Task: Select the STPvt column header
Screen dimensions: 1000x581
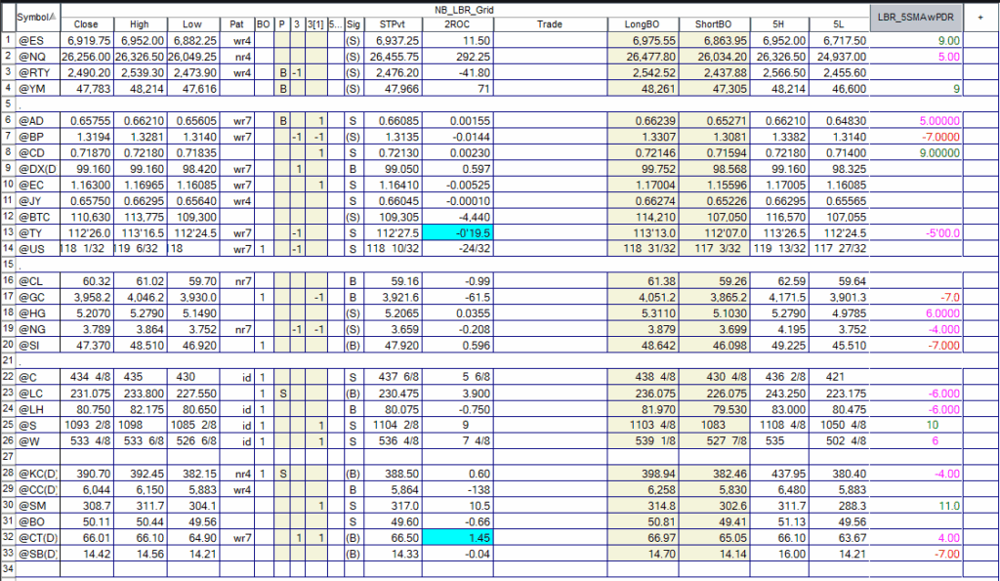Action: (393, 24)
